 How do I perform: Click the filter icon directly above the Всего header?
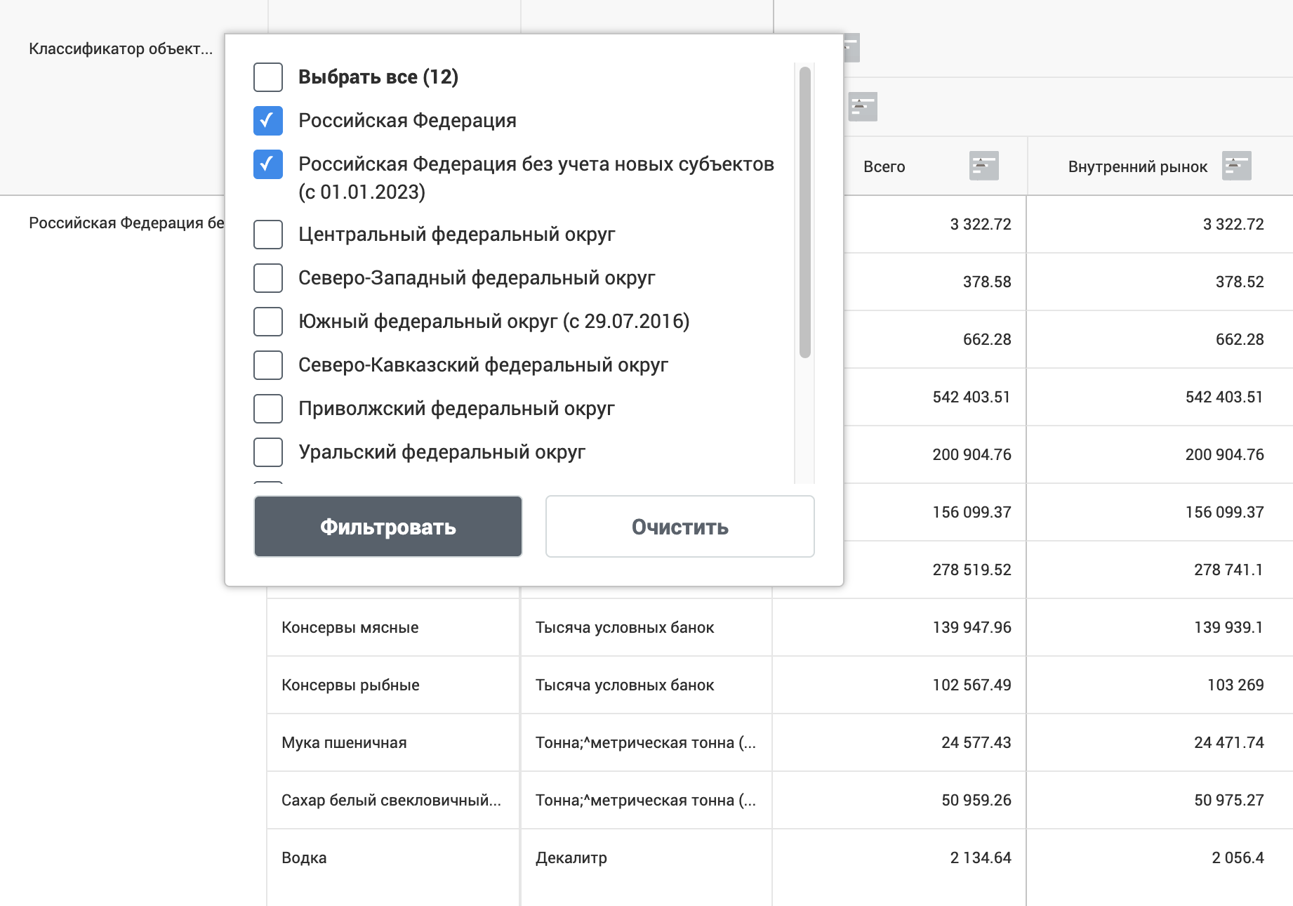(x=863, y=107)
